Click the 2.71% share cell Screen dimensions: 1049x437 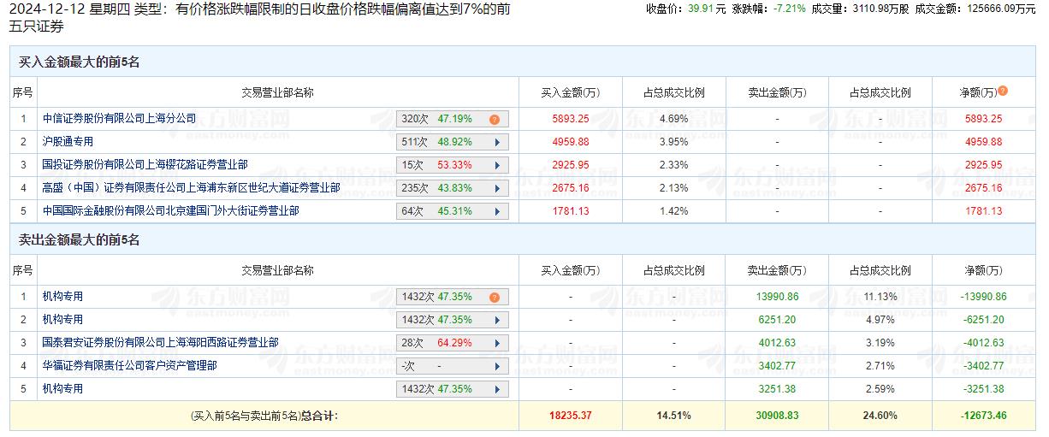880,366
